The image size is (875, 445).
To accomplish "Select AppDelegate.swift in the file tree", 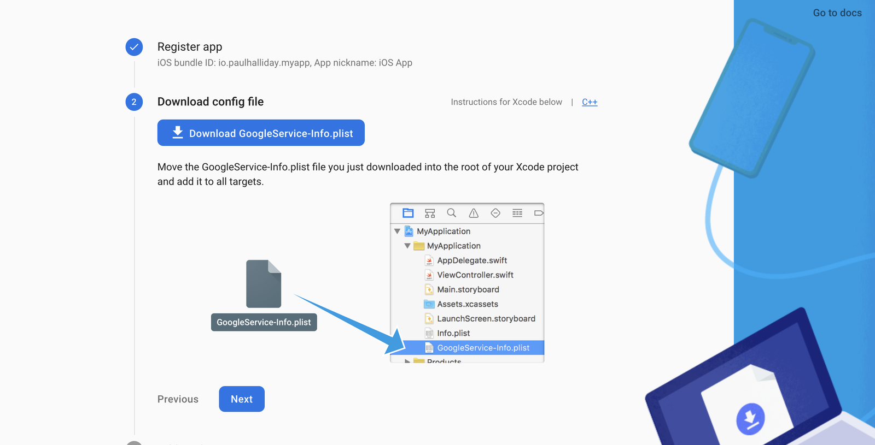I will (471, 260).
